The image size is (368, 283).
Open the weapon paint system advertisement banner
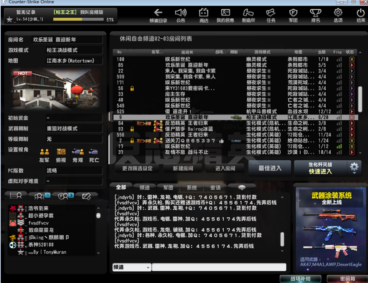coord(331,229)
